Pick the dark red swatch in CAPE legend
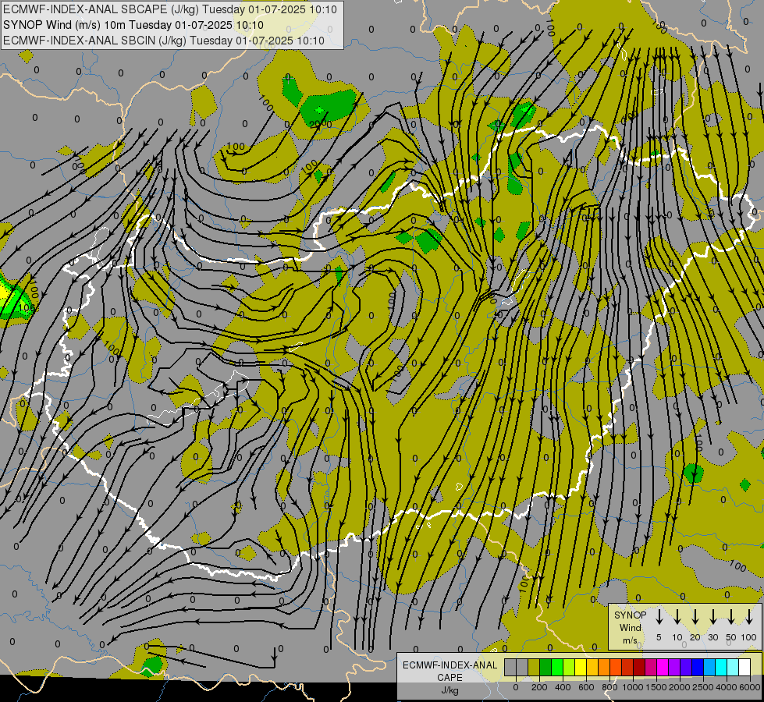764x702 pixels. (639, 667)
